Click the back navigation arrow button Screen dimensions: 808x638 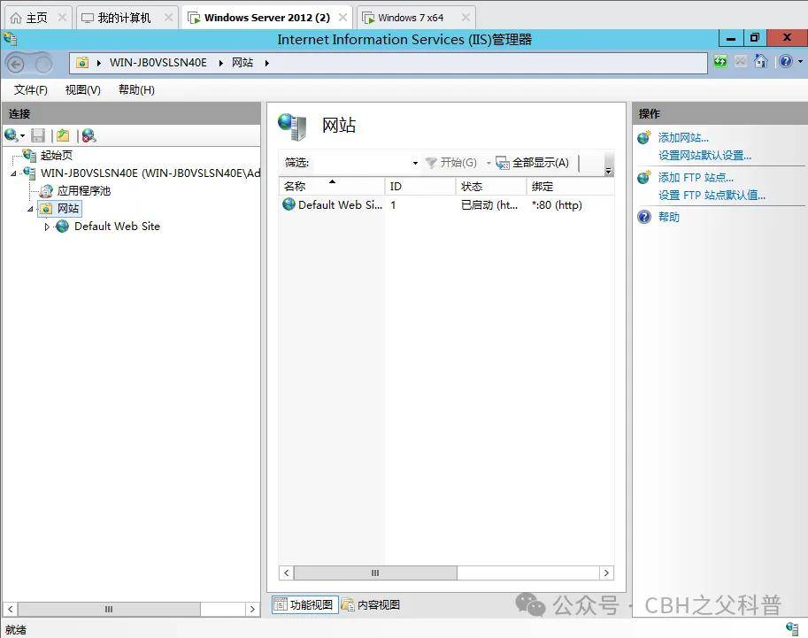16,63
